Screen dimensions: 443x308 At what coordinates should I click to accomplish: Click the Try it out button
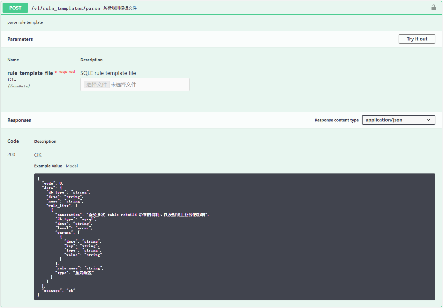click(x=417, y=39)
